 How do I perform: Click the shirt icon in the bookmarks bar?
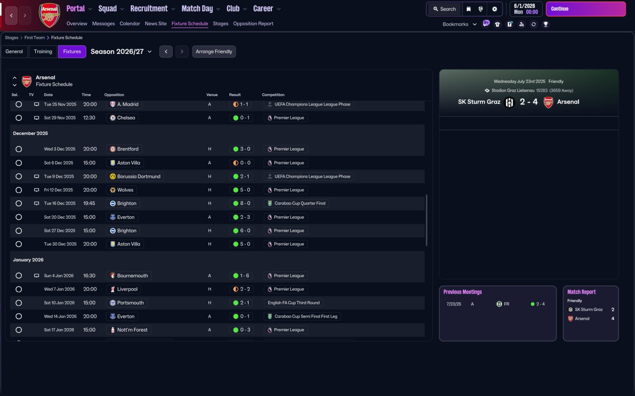click(x=498, y=24)
